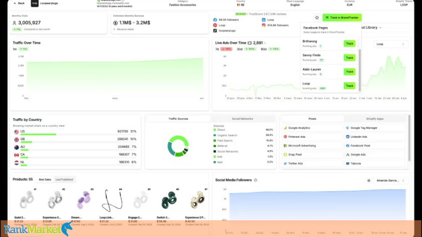Click the revenue dollar coin icon
This screenshot has width=422, height=237.
[x=116, y=23]
